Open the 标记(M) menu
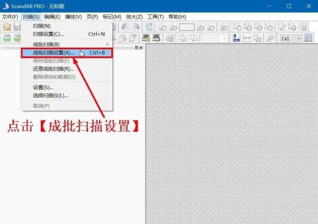Viewport: 318px width, 224px height. [x=112, y=17]
